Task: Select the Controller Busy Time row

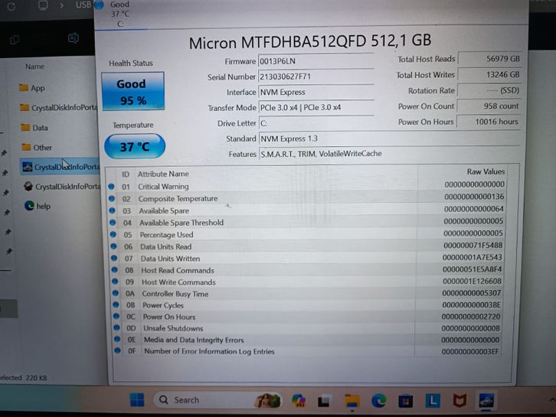Action: tap(307, 293)
